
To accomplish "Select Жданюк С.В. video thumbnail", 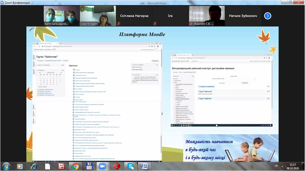I will click(207, 16).
